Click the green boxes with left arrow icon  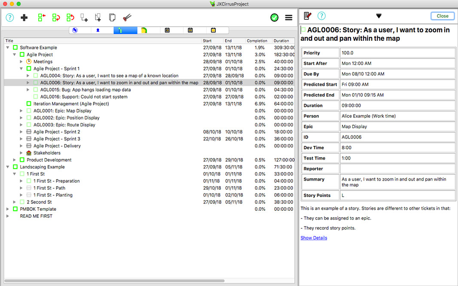pyautogui.click(x=42, y=18)
